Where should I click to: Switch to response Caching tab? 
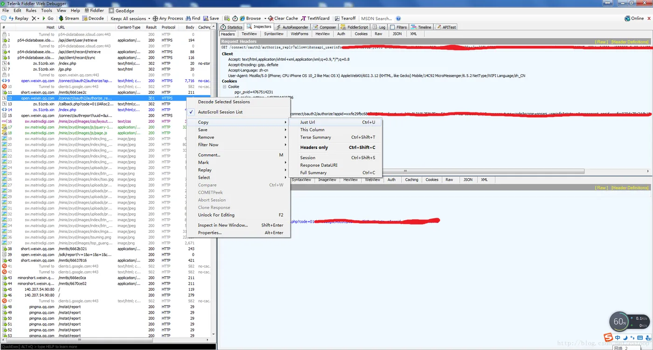point(411,180)
